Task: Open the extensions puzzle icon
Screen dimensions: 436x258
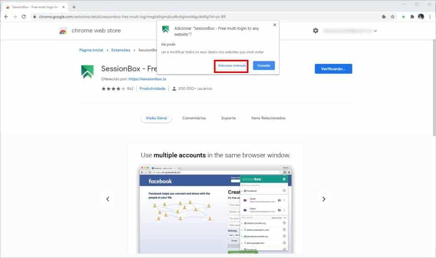Action: (x=412, y=17)
